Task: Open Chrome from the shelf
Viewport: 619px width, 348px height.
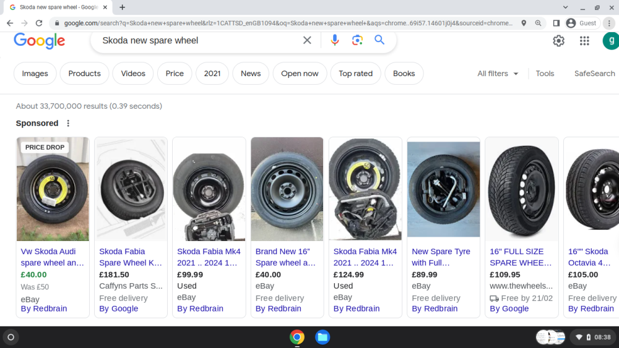Action: 297,337
